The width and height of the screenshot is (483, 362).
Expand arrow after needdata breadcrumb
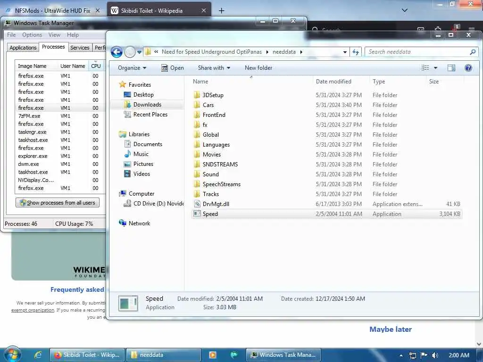pyautogui.click(x=301, y=52)
